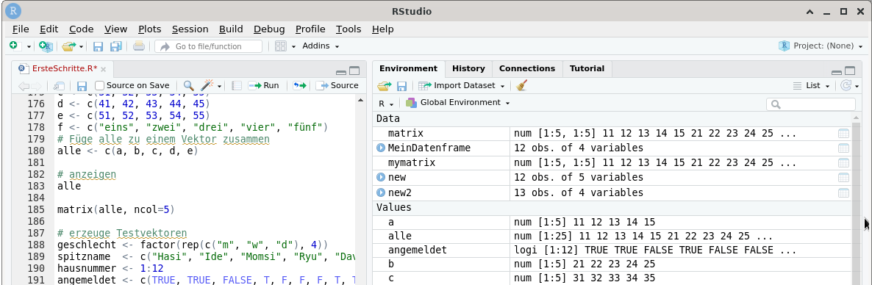Open the Global Environment dropdown

pyautogui.click(x=457, y=103)
